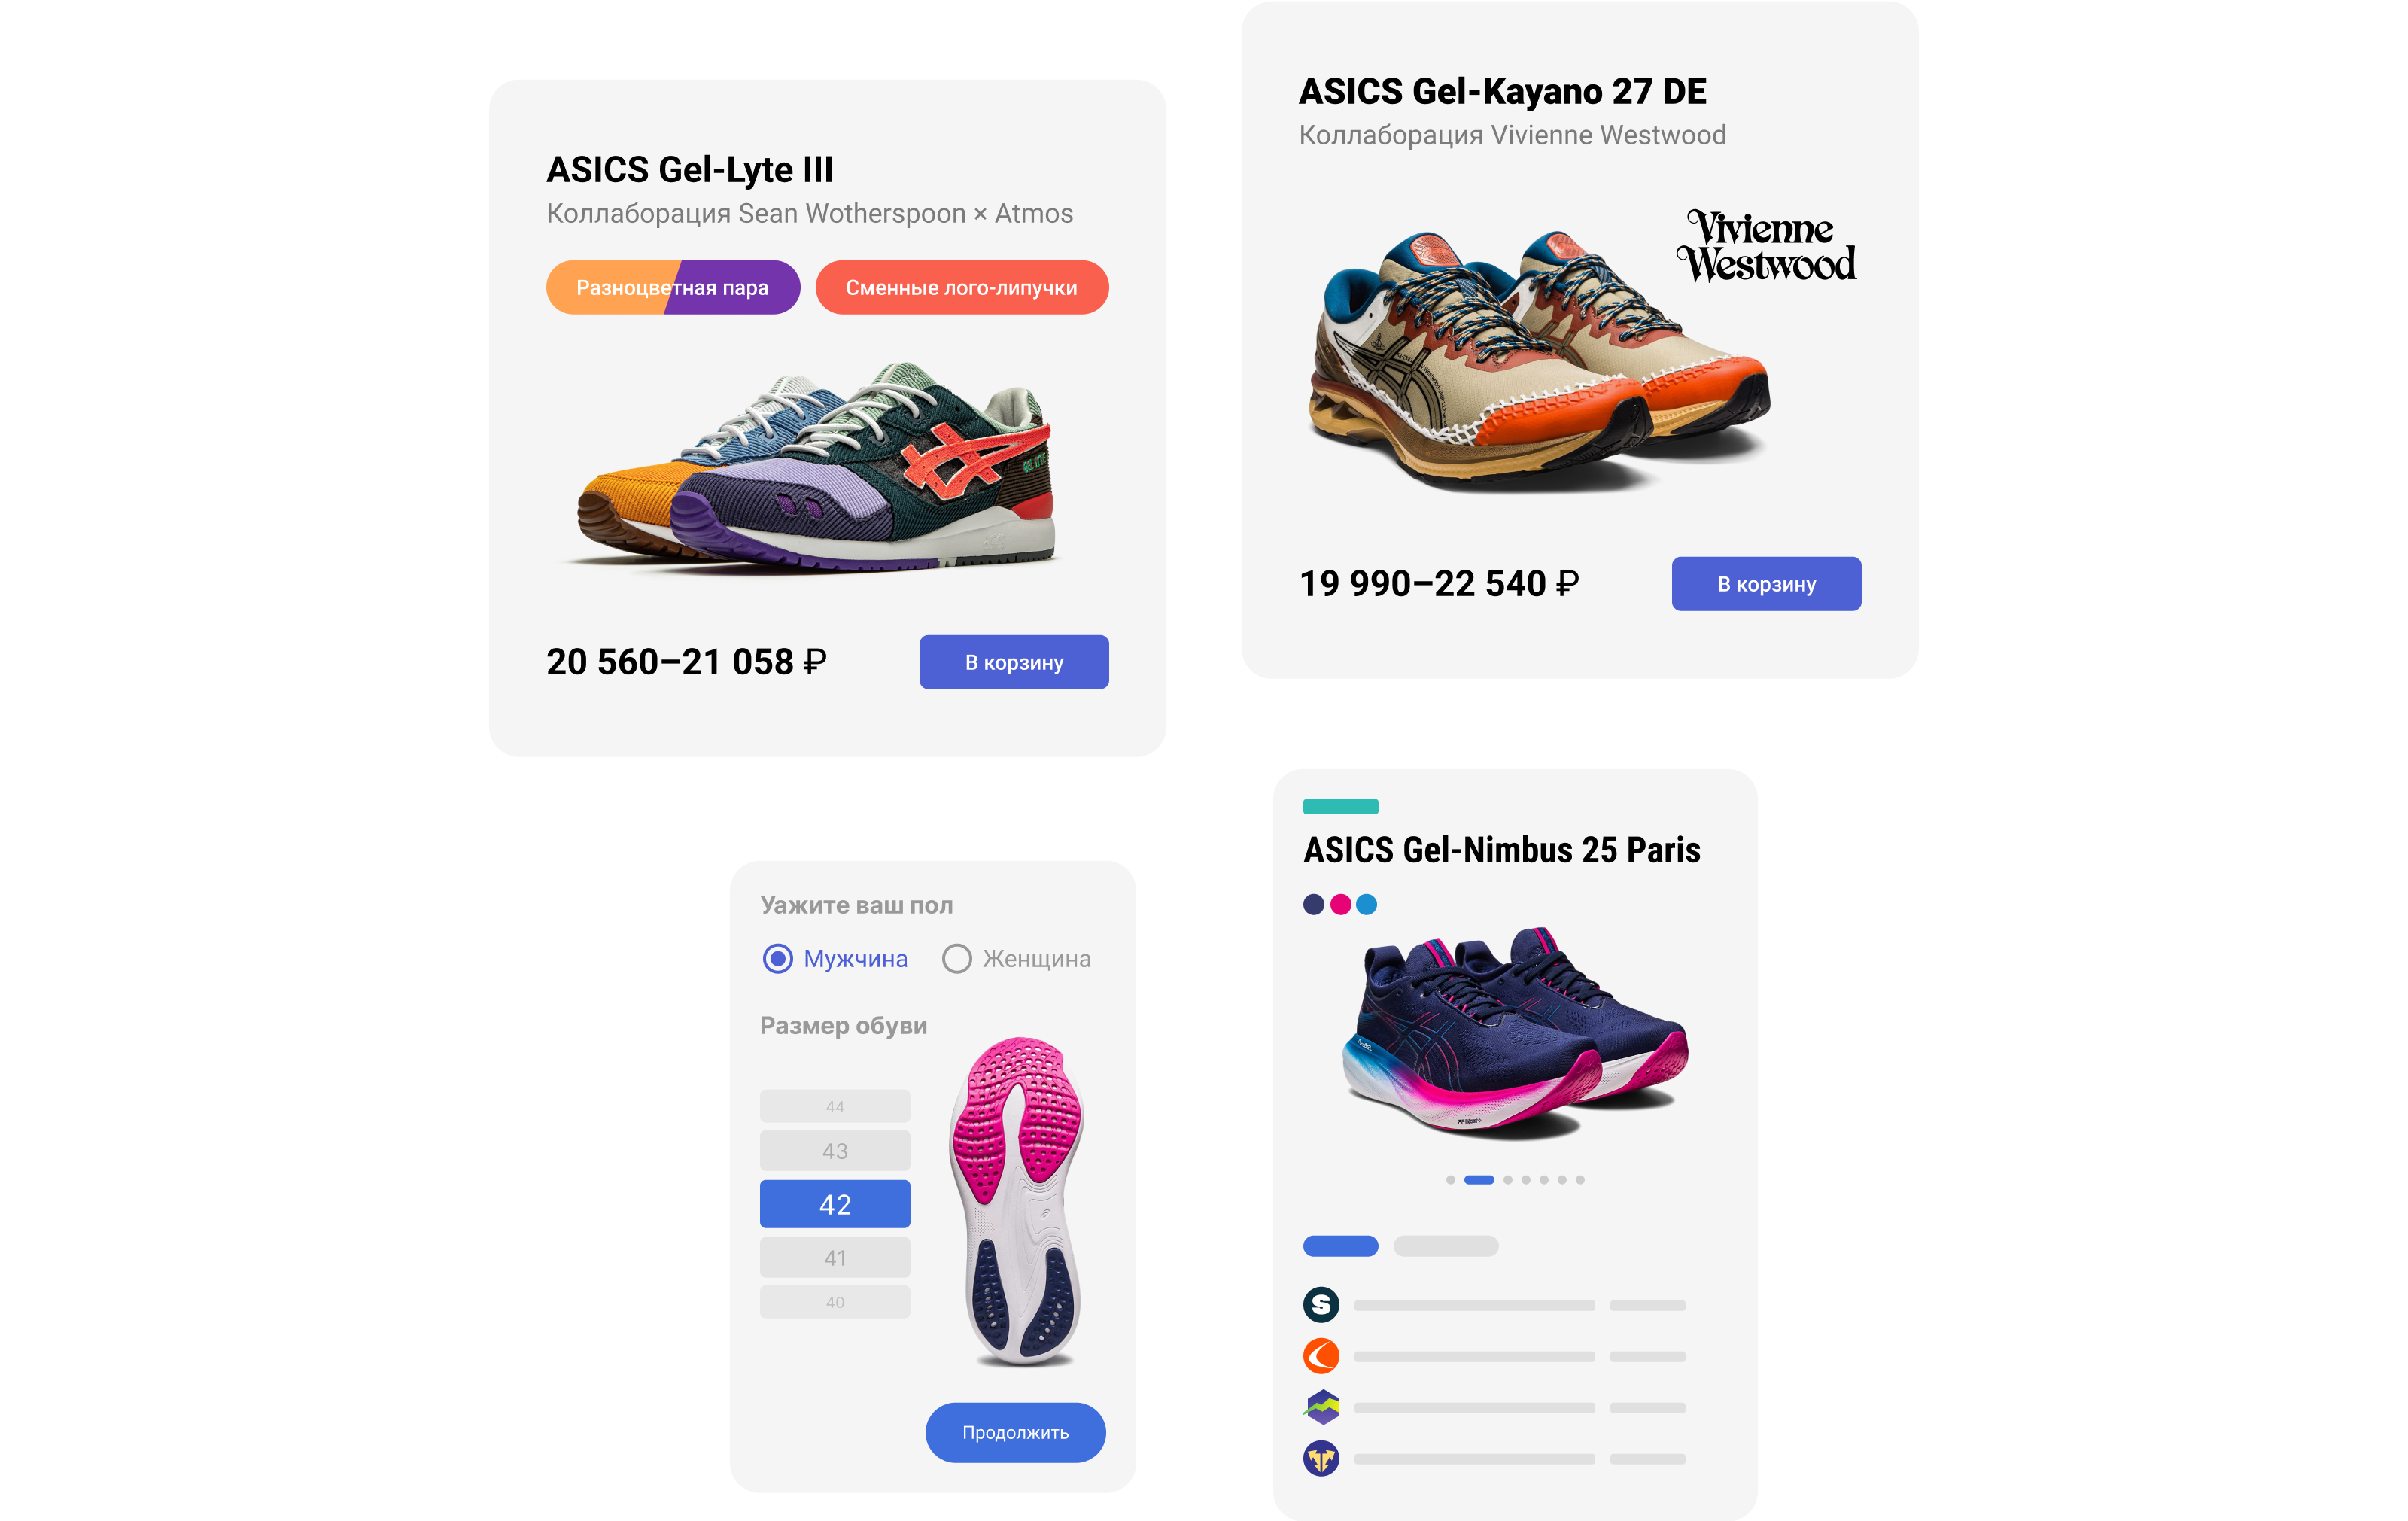Click the orange crescent store icon
This screenshot has width=2408, height=1521.
click(1321, 1356)
